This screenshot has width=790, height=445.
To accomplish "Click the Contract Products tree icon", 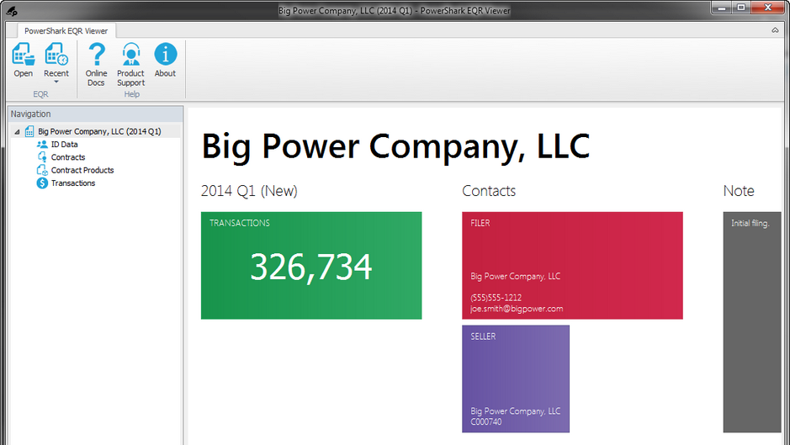I will (42, 170).
